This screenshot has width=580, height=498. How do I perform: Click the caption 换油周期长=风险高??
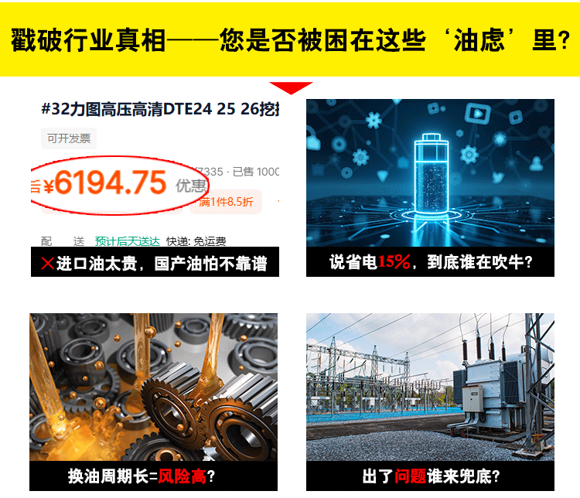[142, 476]
